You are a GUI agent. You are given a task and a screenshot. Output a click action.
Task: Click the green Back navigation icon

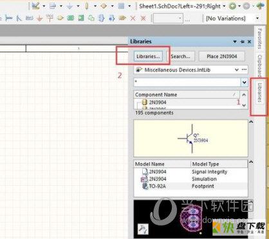coord(232,6)
